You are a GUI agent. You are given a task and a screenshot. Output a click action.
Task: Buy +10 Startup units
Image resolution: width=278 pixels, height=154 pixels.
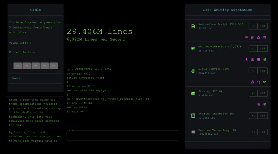[x=262, y=93]
